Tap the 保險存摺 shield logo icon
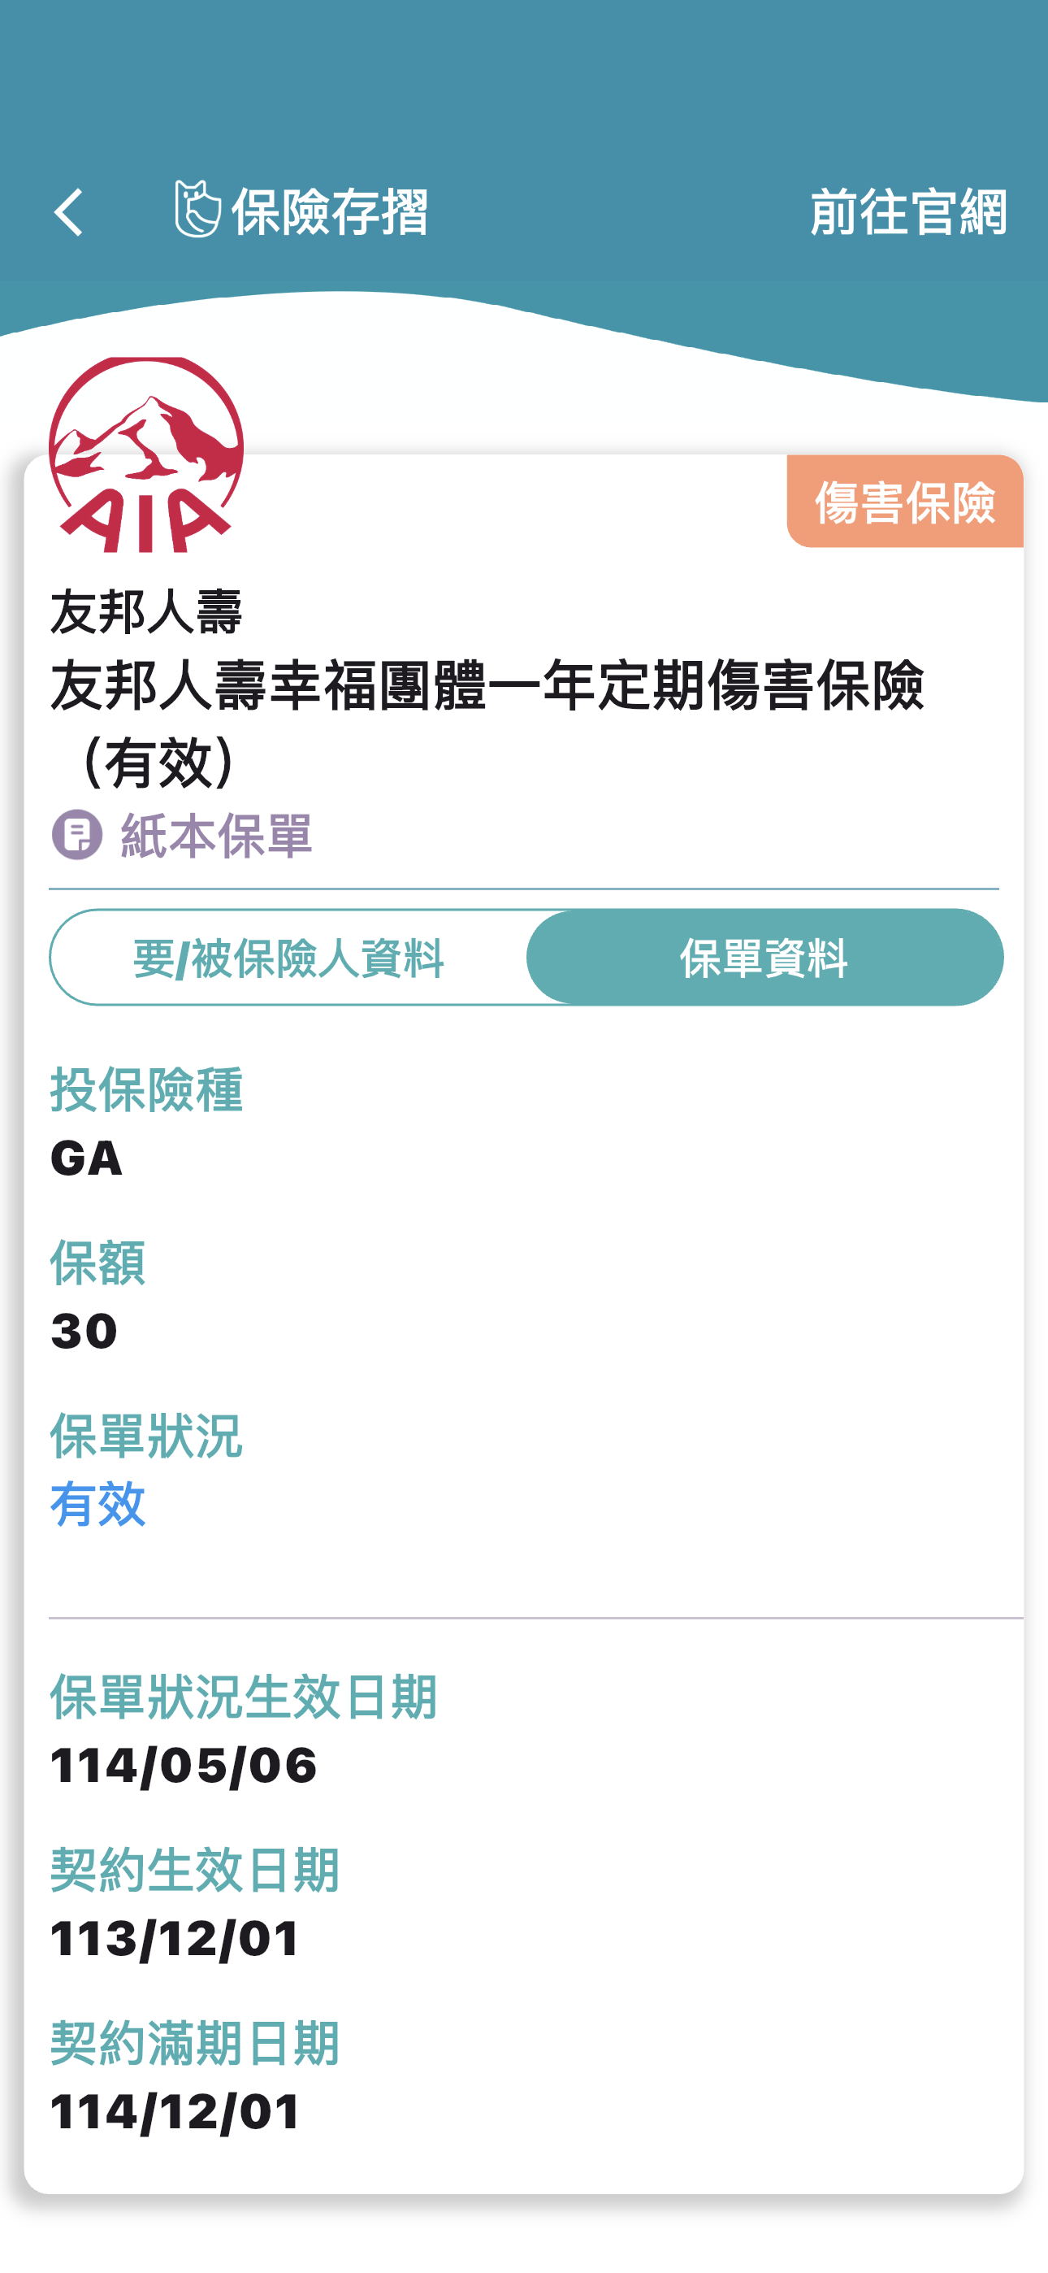Image resolution: width=1048 pixels, height=2273 pixels. [197, 210]
